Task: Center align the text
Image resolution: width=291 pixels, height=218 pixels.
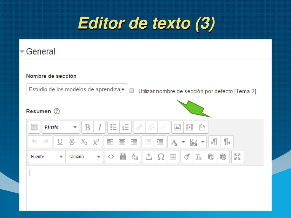Action: point(122,142)
